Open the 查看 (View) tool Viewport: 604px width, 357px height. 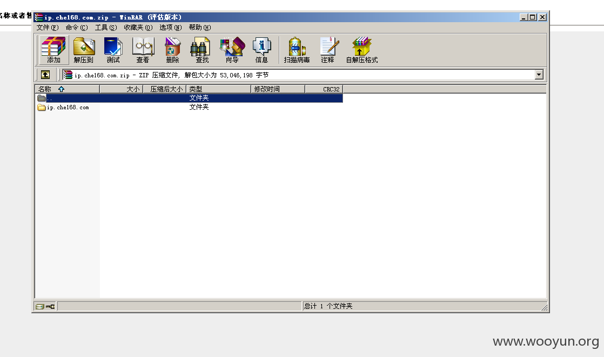click(143, 50)
